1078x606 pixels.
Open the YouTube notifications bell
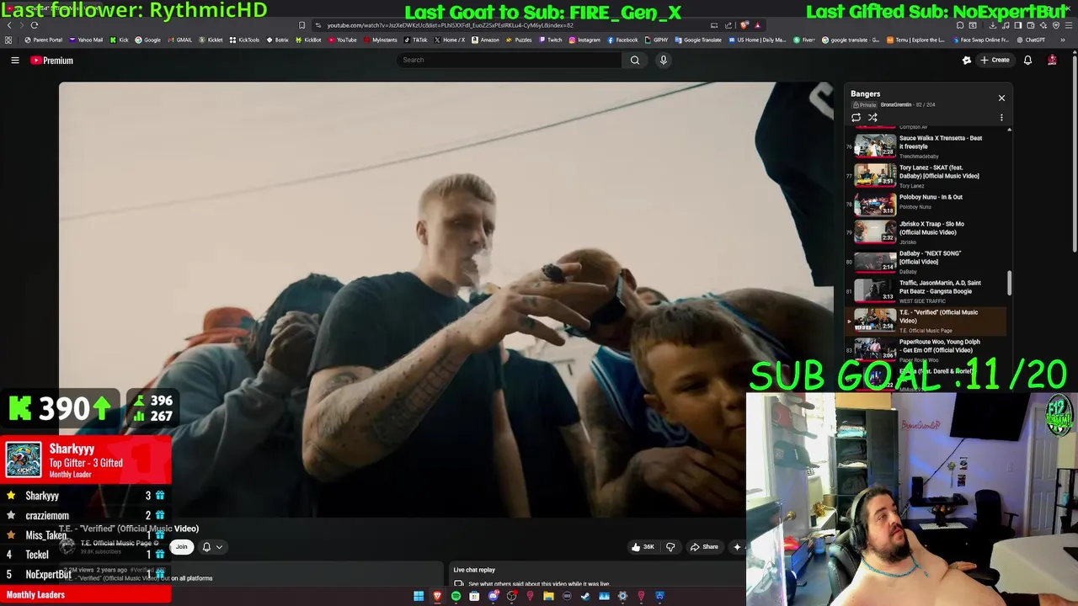pyautogui.click(x=1027, y=61)
